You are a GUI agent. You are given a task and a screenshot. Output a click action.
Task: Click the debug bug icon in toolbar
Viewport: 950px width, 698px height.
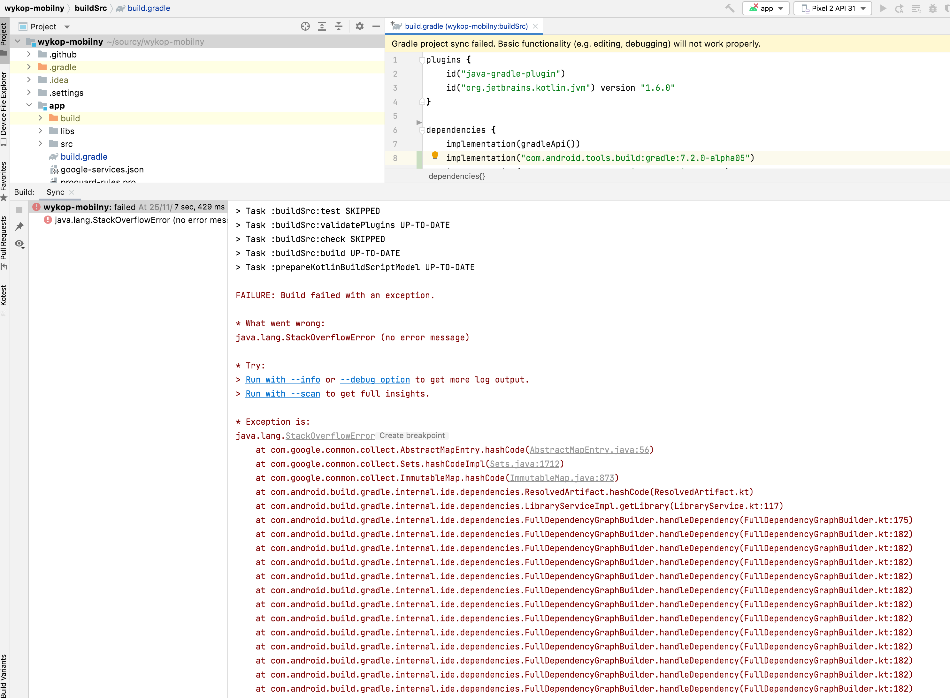[x=932, y=8]
